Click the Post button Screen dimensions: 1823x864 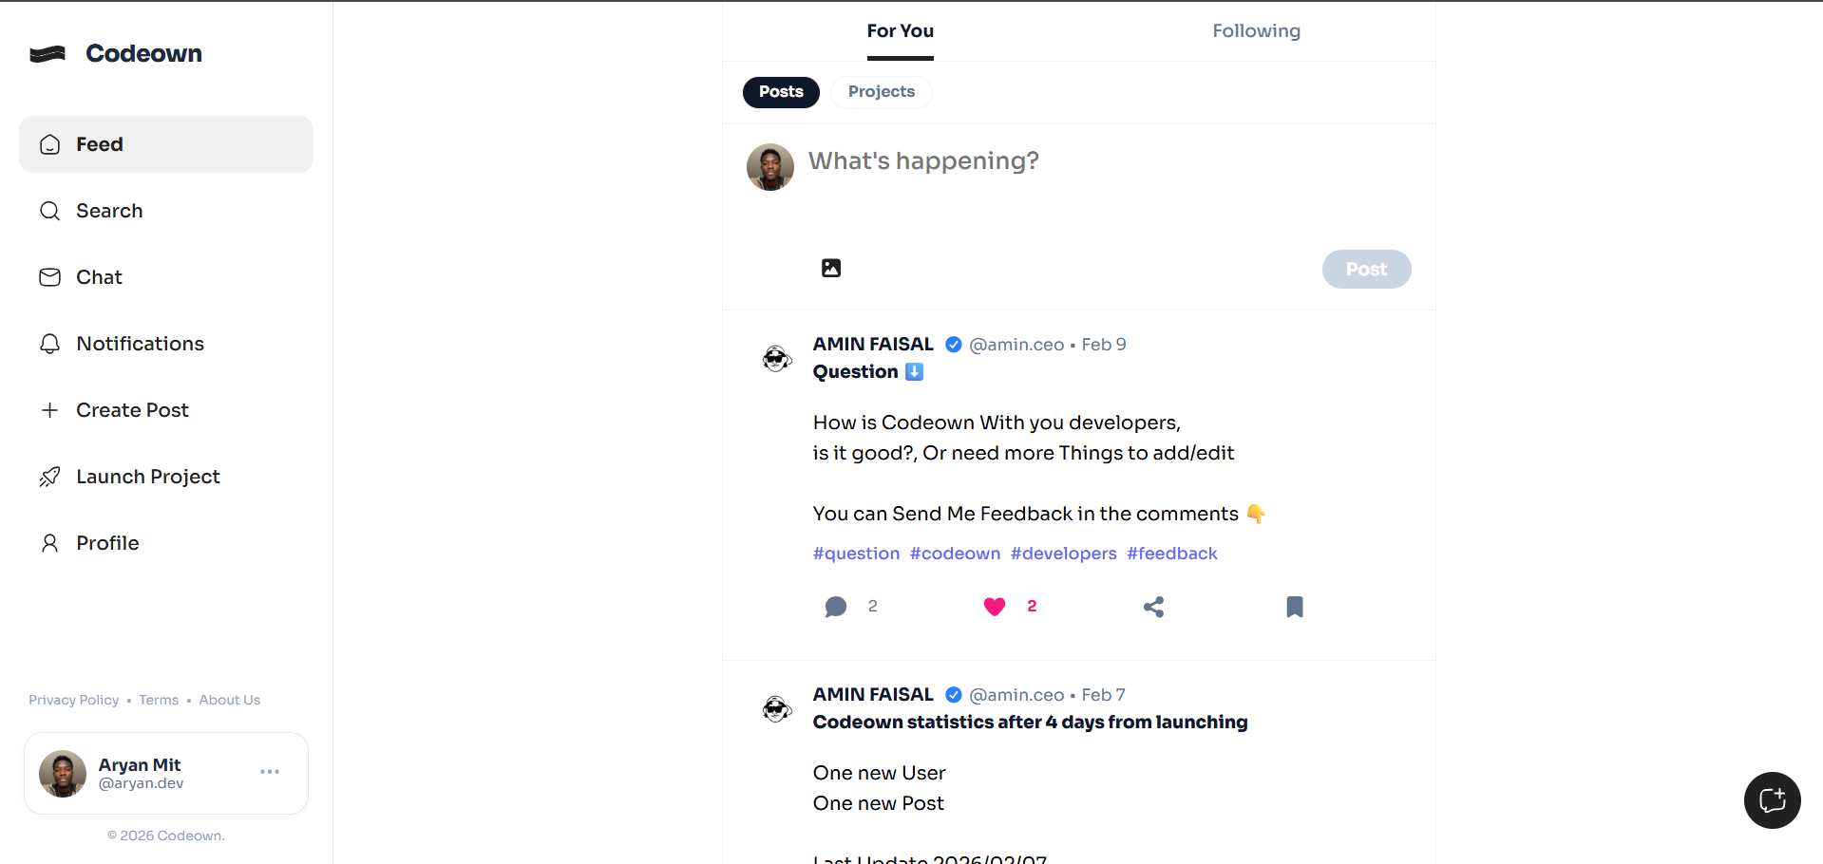(x=1366, y=269)
